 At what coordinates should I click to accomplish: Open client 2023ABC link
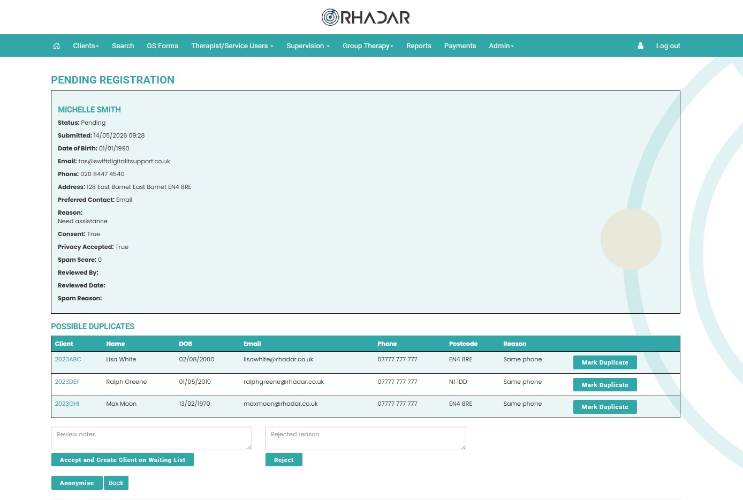(x=68, y=359)
